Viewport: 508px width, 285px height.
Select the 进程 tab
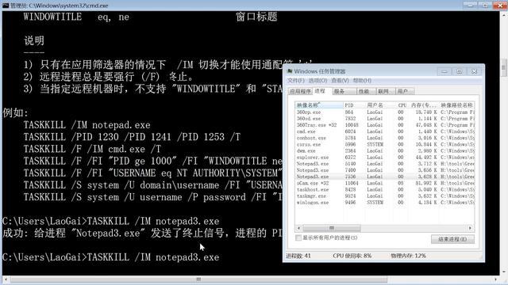321,91
